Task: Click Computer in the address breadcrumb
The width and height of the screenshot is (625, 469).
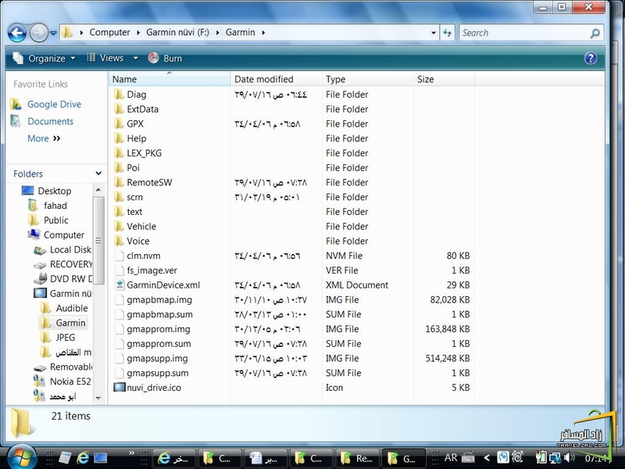Action: click(x=109, y=32)
